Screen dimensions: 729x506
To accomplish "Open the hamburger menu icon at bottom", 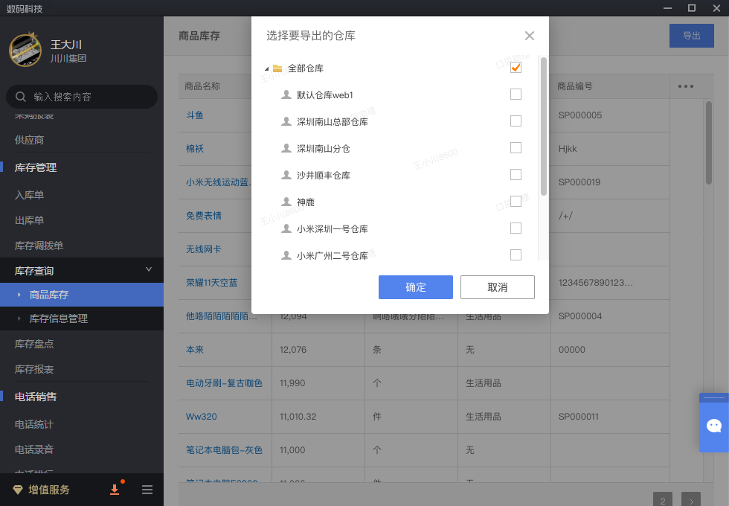I will (x=147, y=490).
